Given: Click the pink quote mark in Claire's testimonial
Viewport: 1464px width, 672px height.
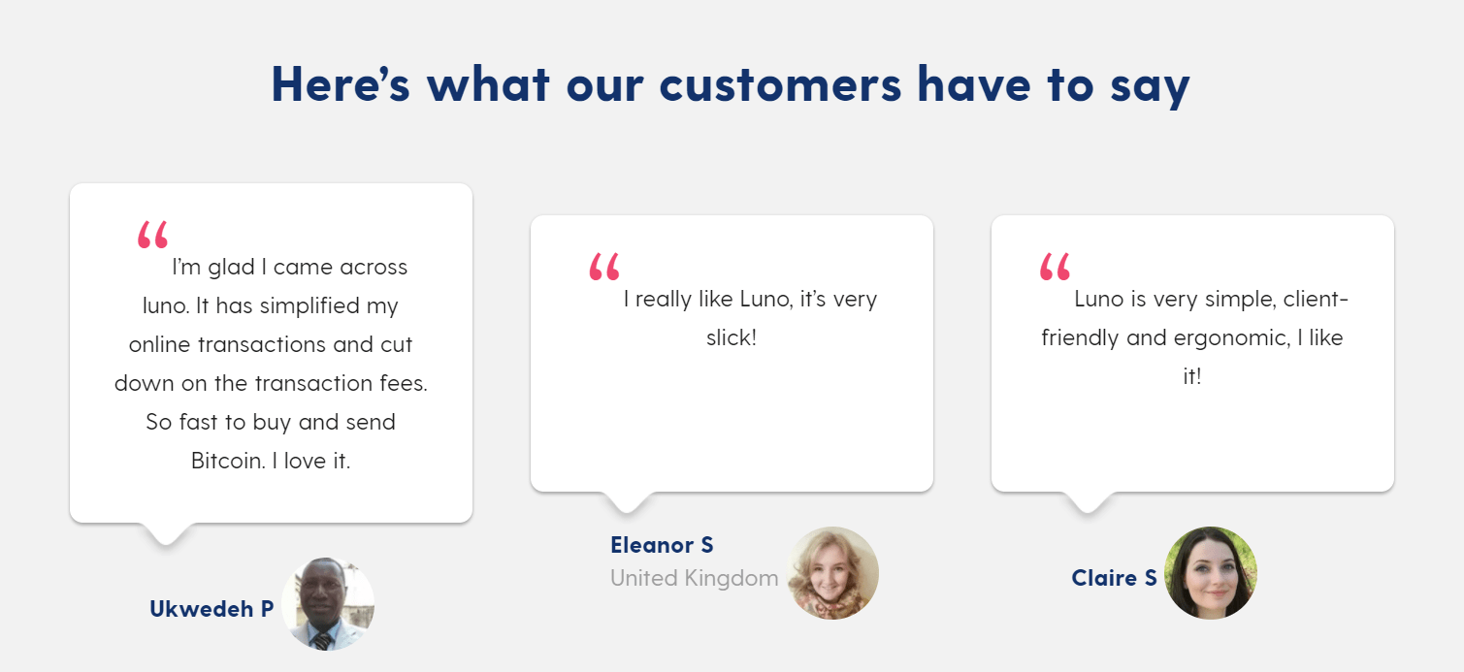Looking at the screenshot, I should [1055, 267].
